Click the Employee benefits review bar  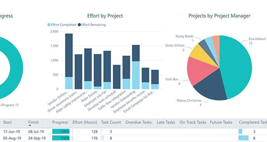point(145,79)
